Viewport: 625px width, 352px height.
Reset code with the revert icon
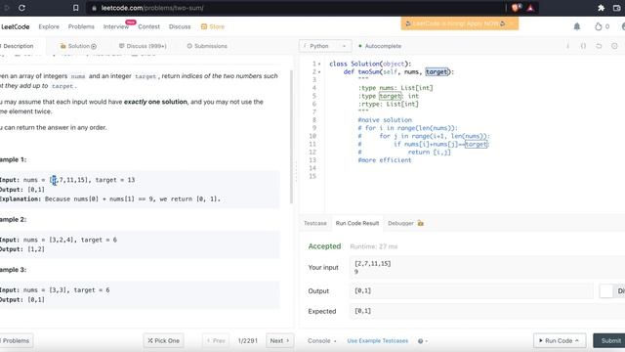(599, 46)
